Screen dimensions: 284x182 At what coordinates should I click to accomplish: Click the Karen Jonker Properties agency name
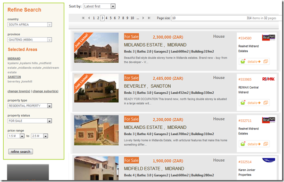tap(247, 172)
